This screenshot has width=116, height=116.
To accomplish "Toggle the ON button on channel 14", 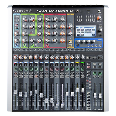I will point(83,69).
